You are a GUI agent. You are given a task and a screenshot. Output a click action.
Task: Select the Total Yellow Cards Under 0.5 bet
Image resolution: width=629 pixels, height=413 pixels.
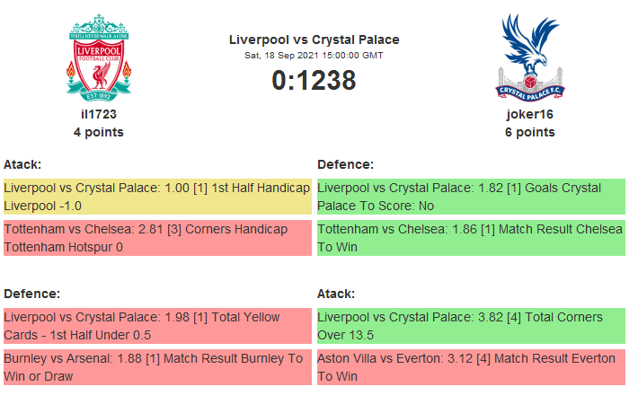pos(157,326)
